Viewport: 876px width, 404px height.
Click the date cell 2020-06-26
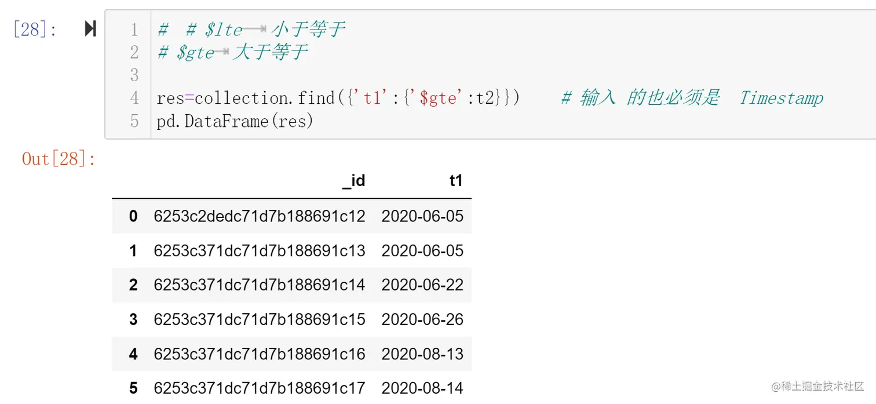(422, 319)
